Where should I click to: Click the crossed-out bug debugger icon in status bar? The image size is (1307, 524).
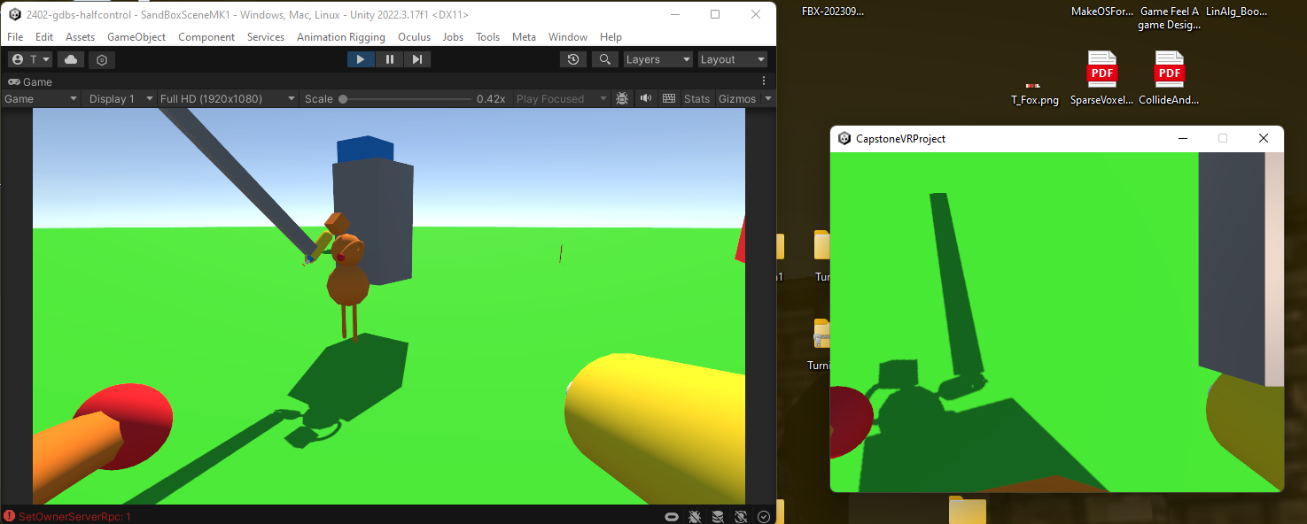tap(695, 517)
